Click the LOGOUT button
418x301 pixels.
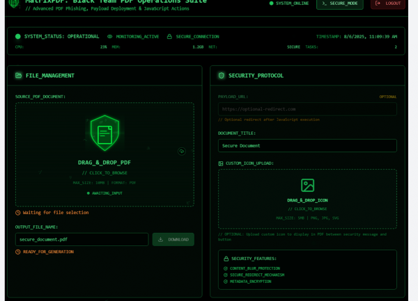(x=388, y=3)
